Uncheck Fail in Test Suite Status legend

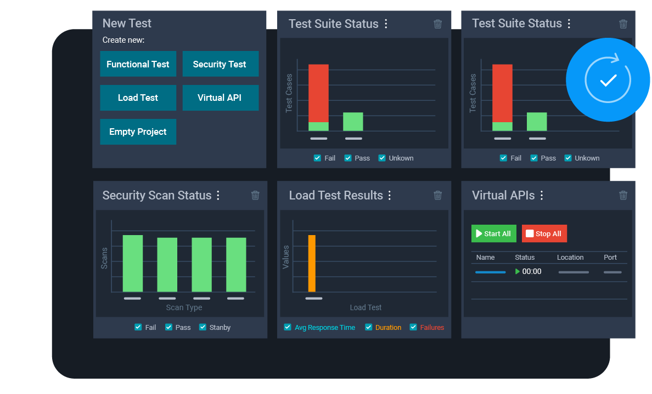(x=317, y=158)
